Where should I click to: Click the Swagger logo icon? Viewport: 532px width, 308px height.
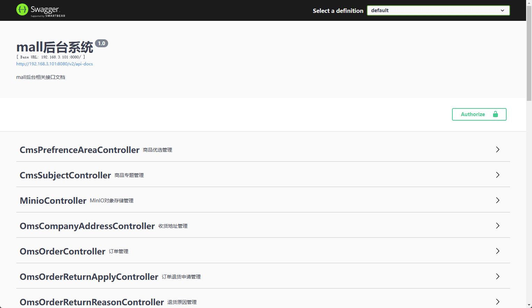22,10
